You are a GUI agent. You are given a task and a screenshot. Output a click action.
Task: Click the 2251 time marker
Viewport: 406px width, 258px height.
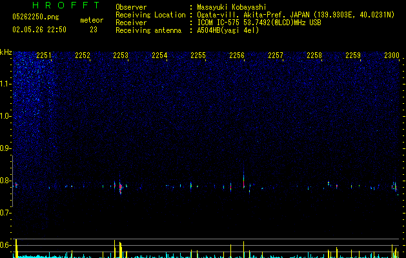coord(44,55)
